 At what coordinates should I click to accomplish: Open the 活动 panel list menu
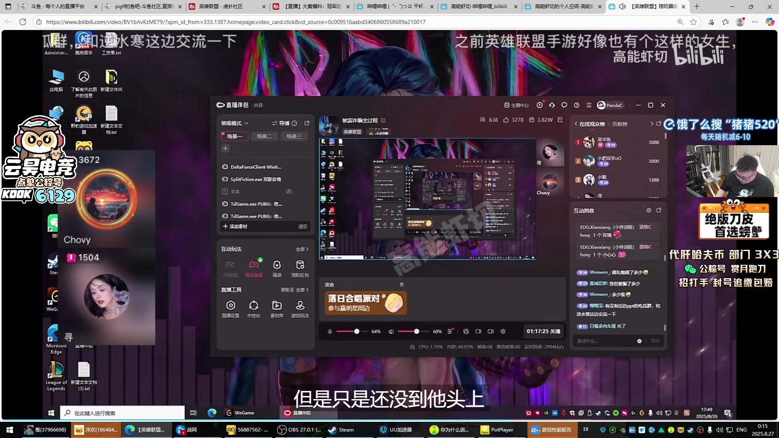click(x=402, y=285)
